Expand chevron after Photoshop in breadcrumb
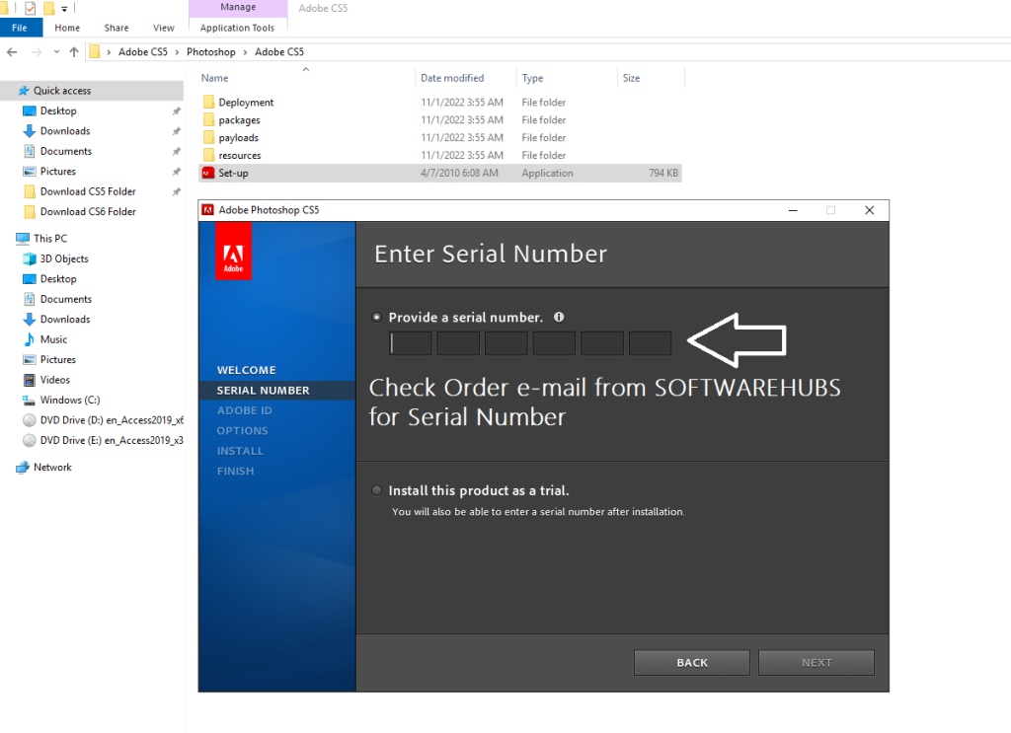The height and width of the screenshot is (733, 1011). (245, 52)
